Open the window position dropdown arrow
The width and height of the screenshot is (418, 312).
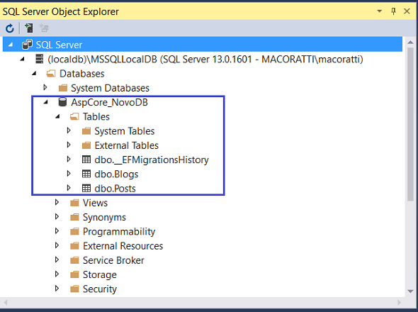tap(379, 11)
